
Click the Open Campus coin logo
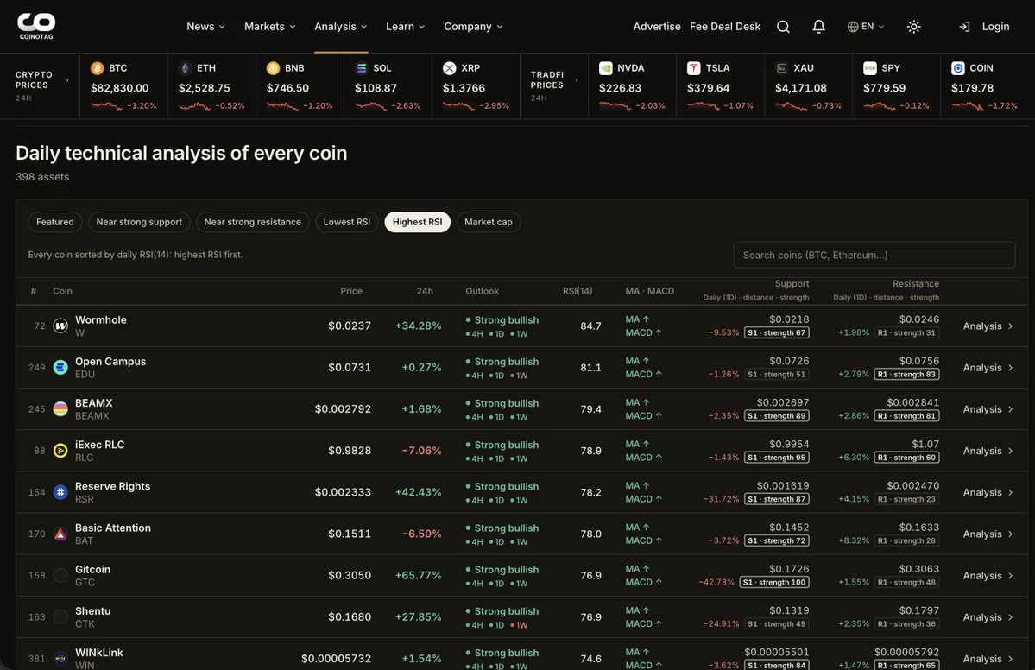pyautogui.click(x=60, y=368)
